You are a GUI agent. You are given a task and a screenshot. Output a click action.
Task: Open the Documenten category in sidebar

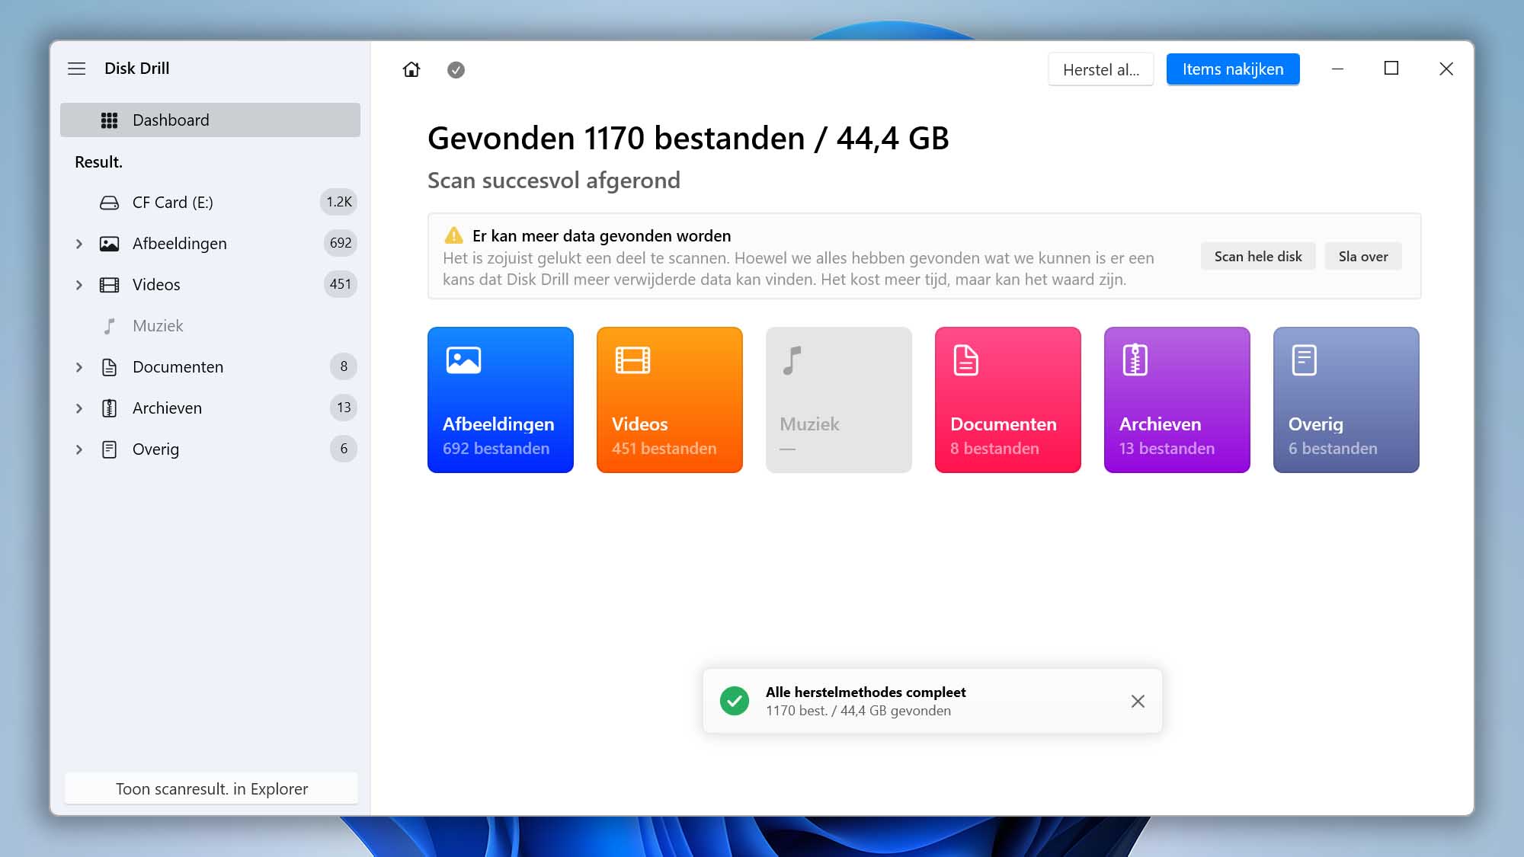(210, 367)
